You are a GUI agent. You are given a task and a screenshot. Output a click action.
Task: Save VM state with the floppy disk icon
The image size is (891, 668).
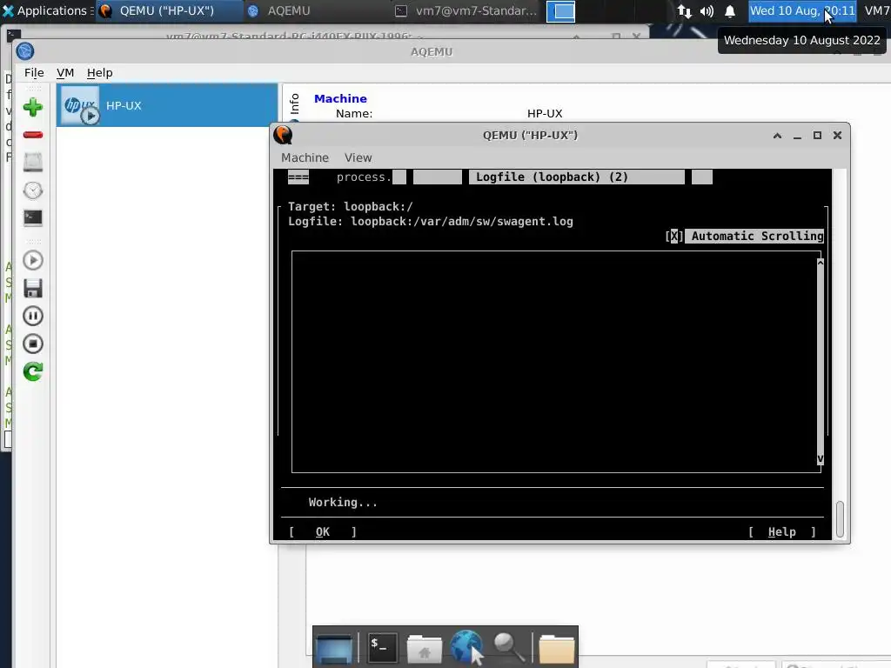point(32,288)
